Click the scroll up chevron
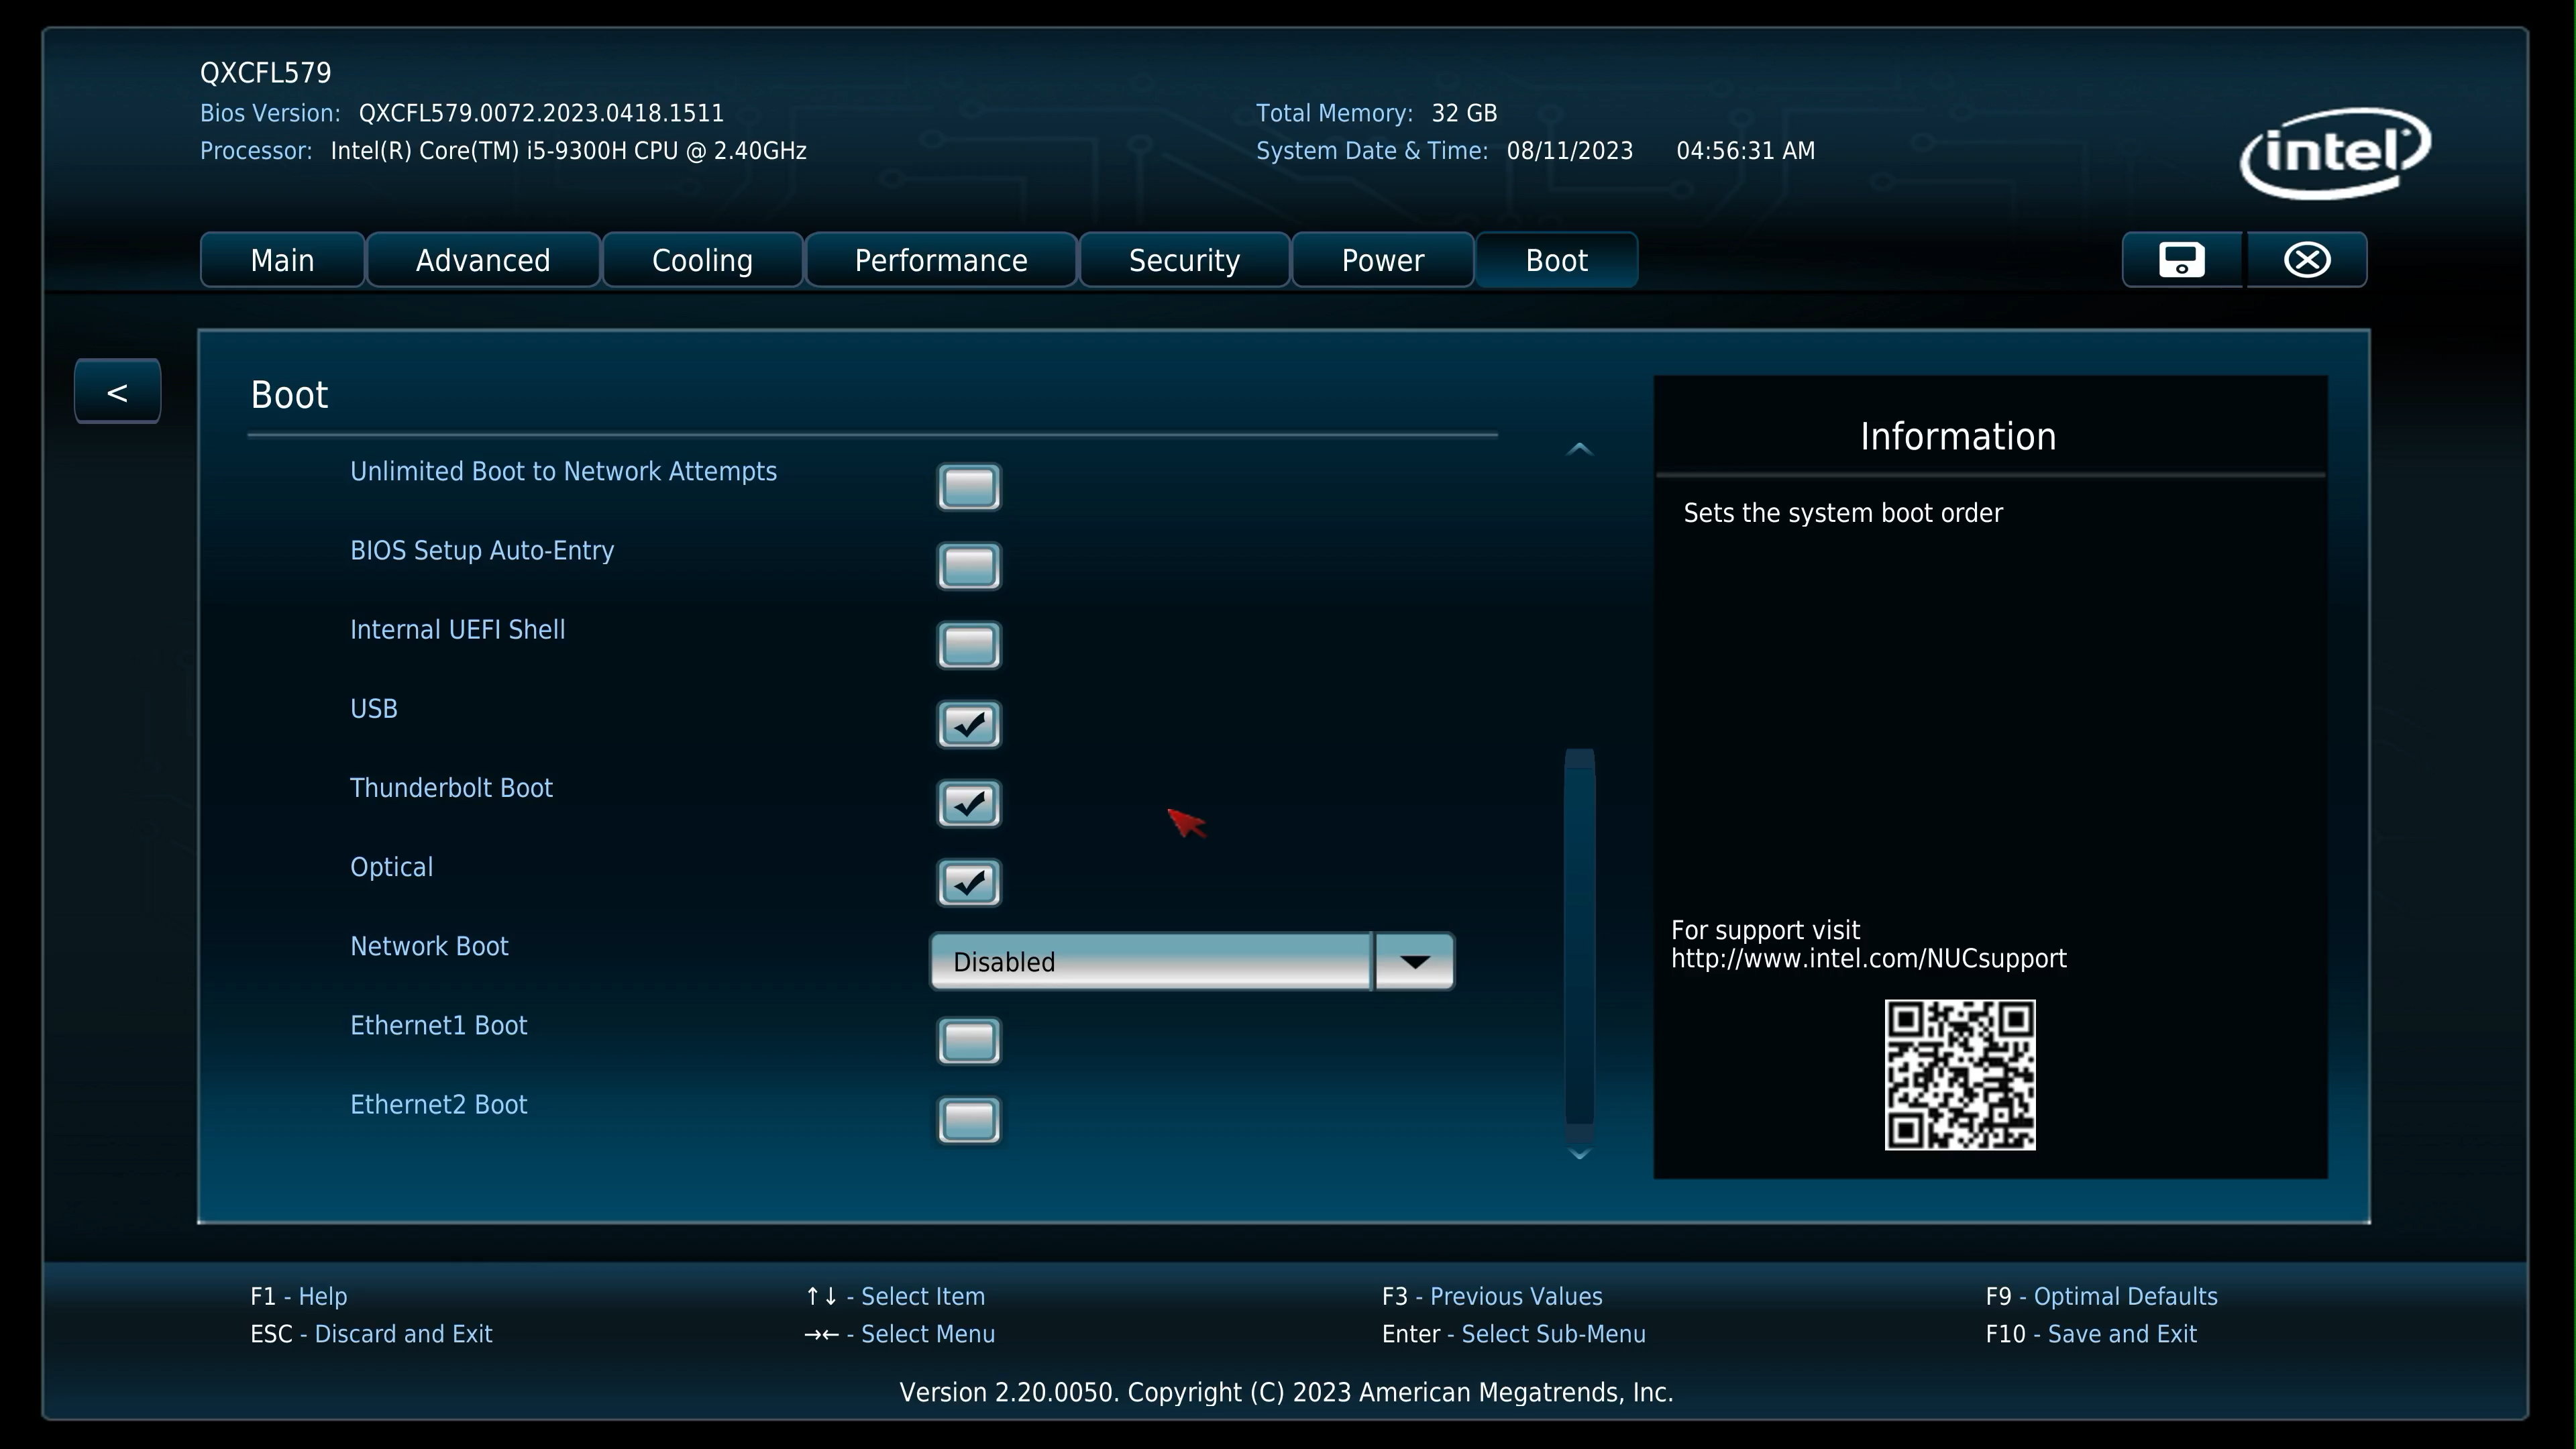This screenshot has height=1449, width=2576. [x=1579, y=449]
